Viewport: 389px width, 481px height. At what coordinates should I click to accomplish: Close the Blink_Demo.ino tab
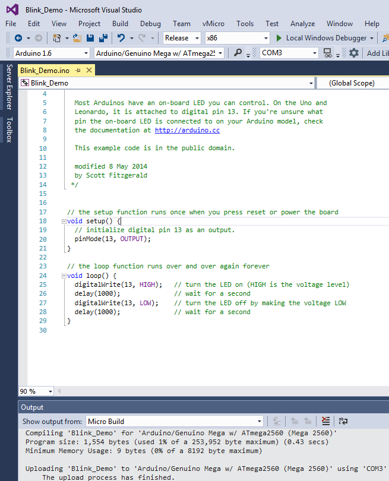pos(88,70)
